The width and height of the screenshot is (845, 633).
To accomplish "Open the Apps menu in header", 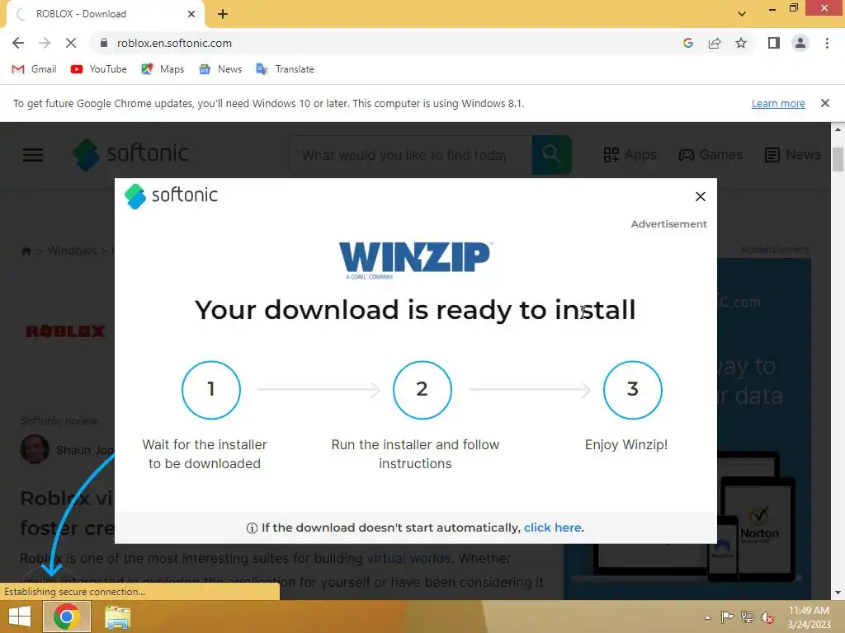I will [x=630, y=155].
